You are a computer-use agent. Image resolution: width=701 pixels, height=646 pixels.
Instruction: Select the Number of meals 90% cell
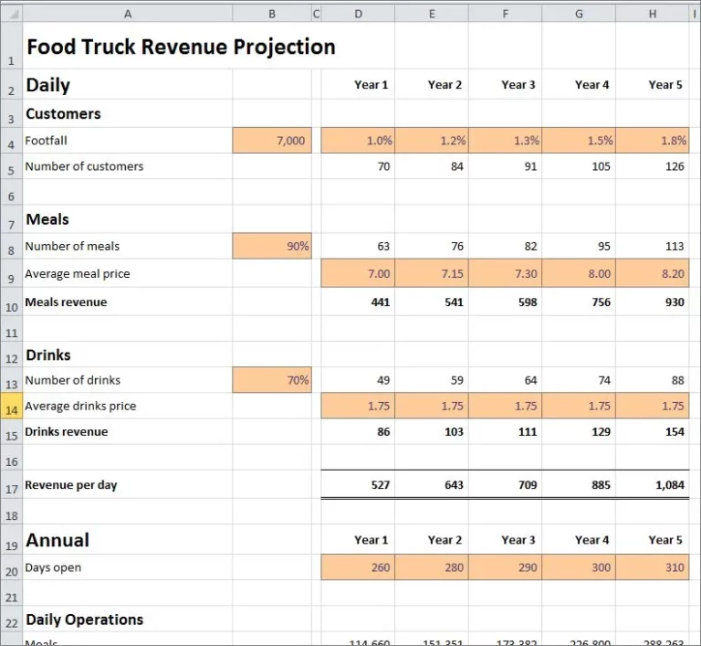coord(271,246)
